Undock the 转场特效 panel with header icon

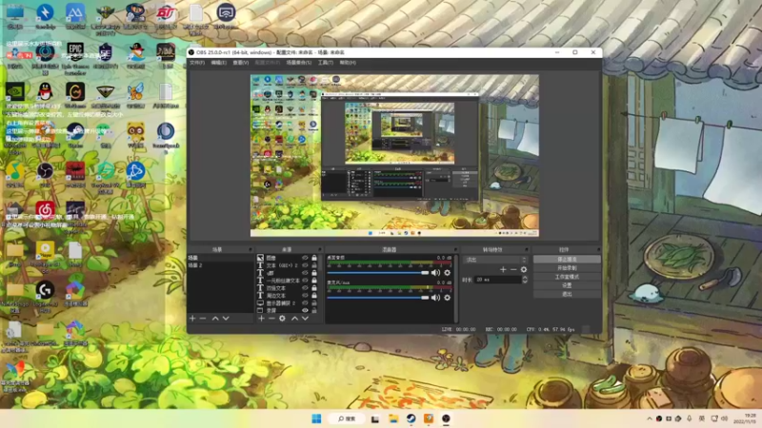coord(529,249)
